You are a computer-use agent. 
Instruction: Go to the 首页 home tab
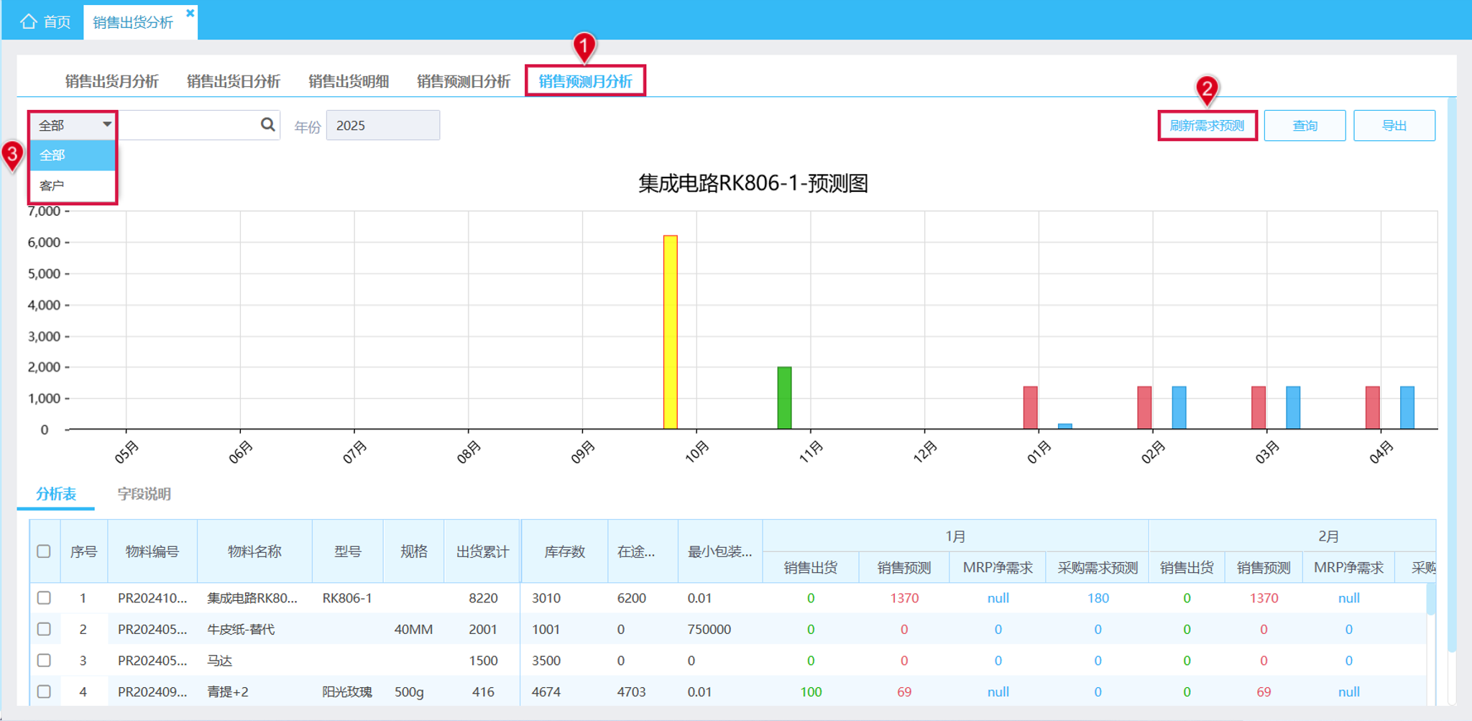[x=46, y=22]
